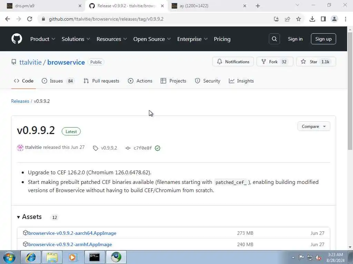
Task: Expand the Product menu
Action: (x=43, y=39)
